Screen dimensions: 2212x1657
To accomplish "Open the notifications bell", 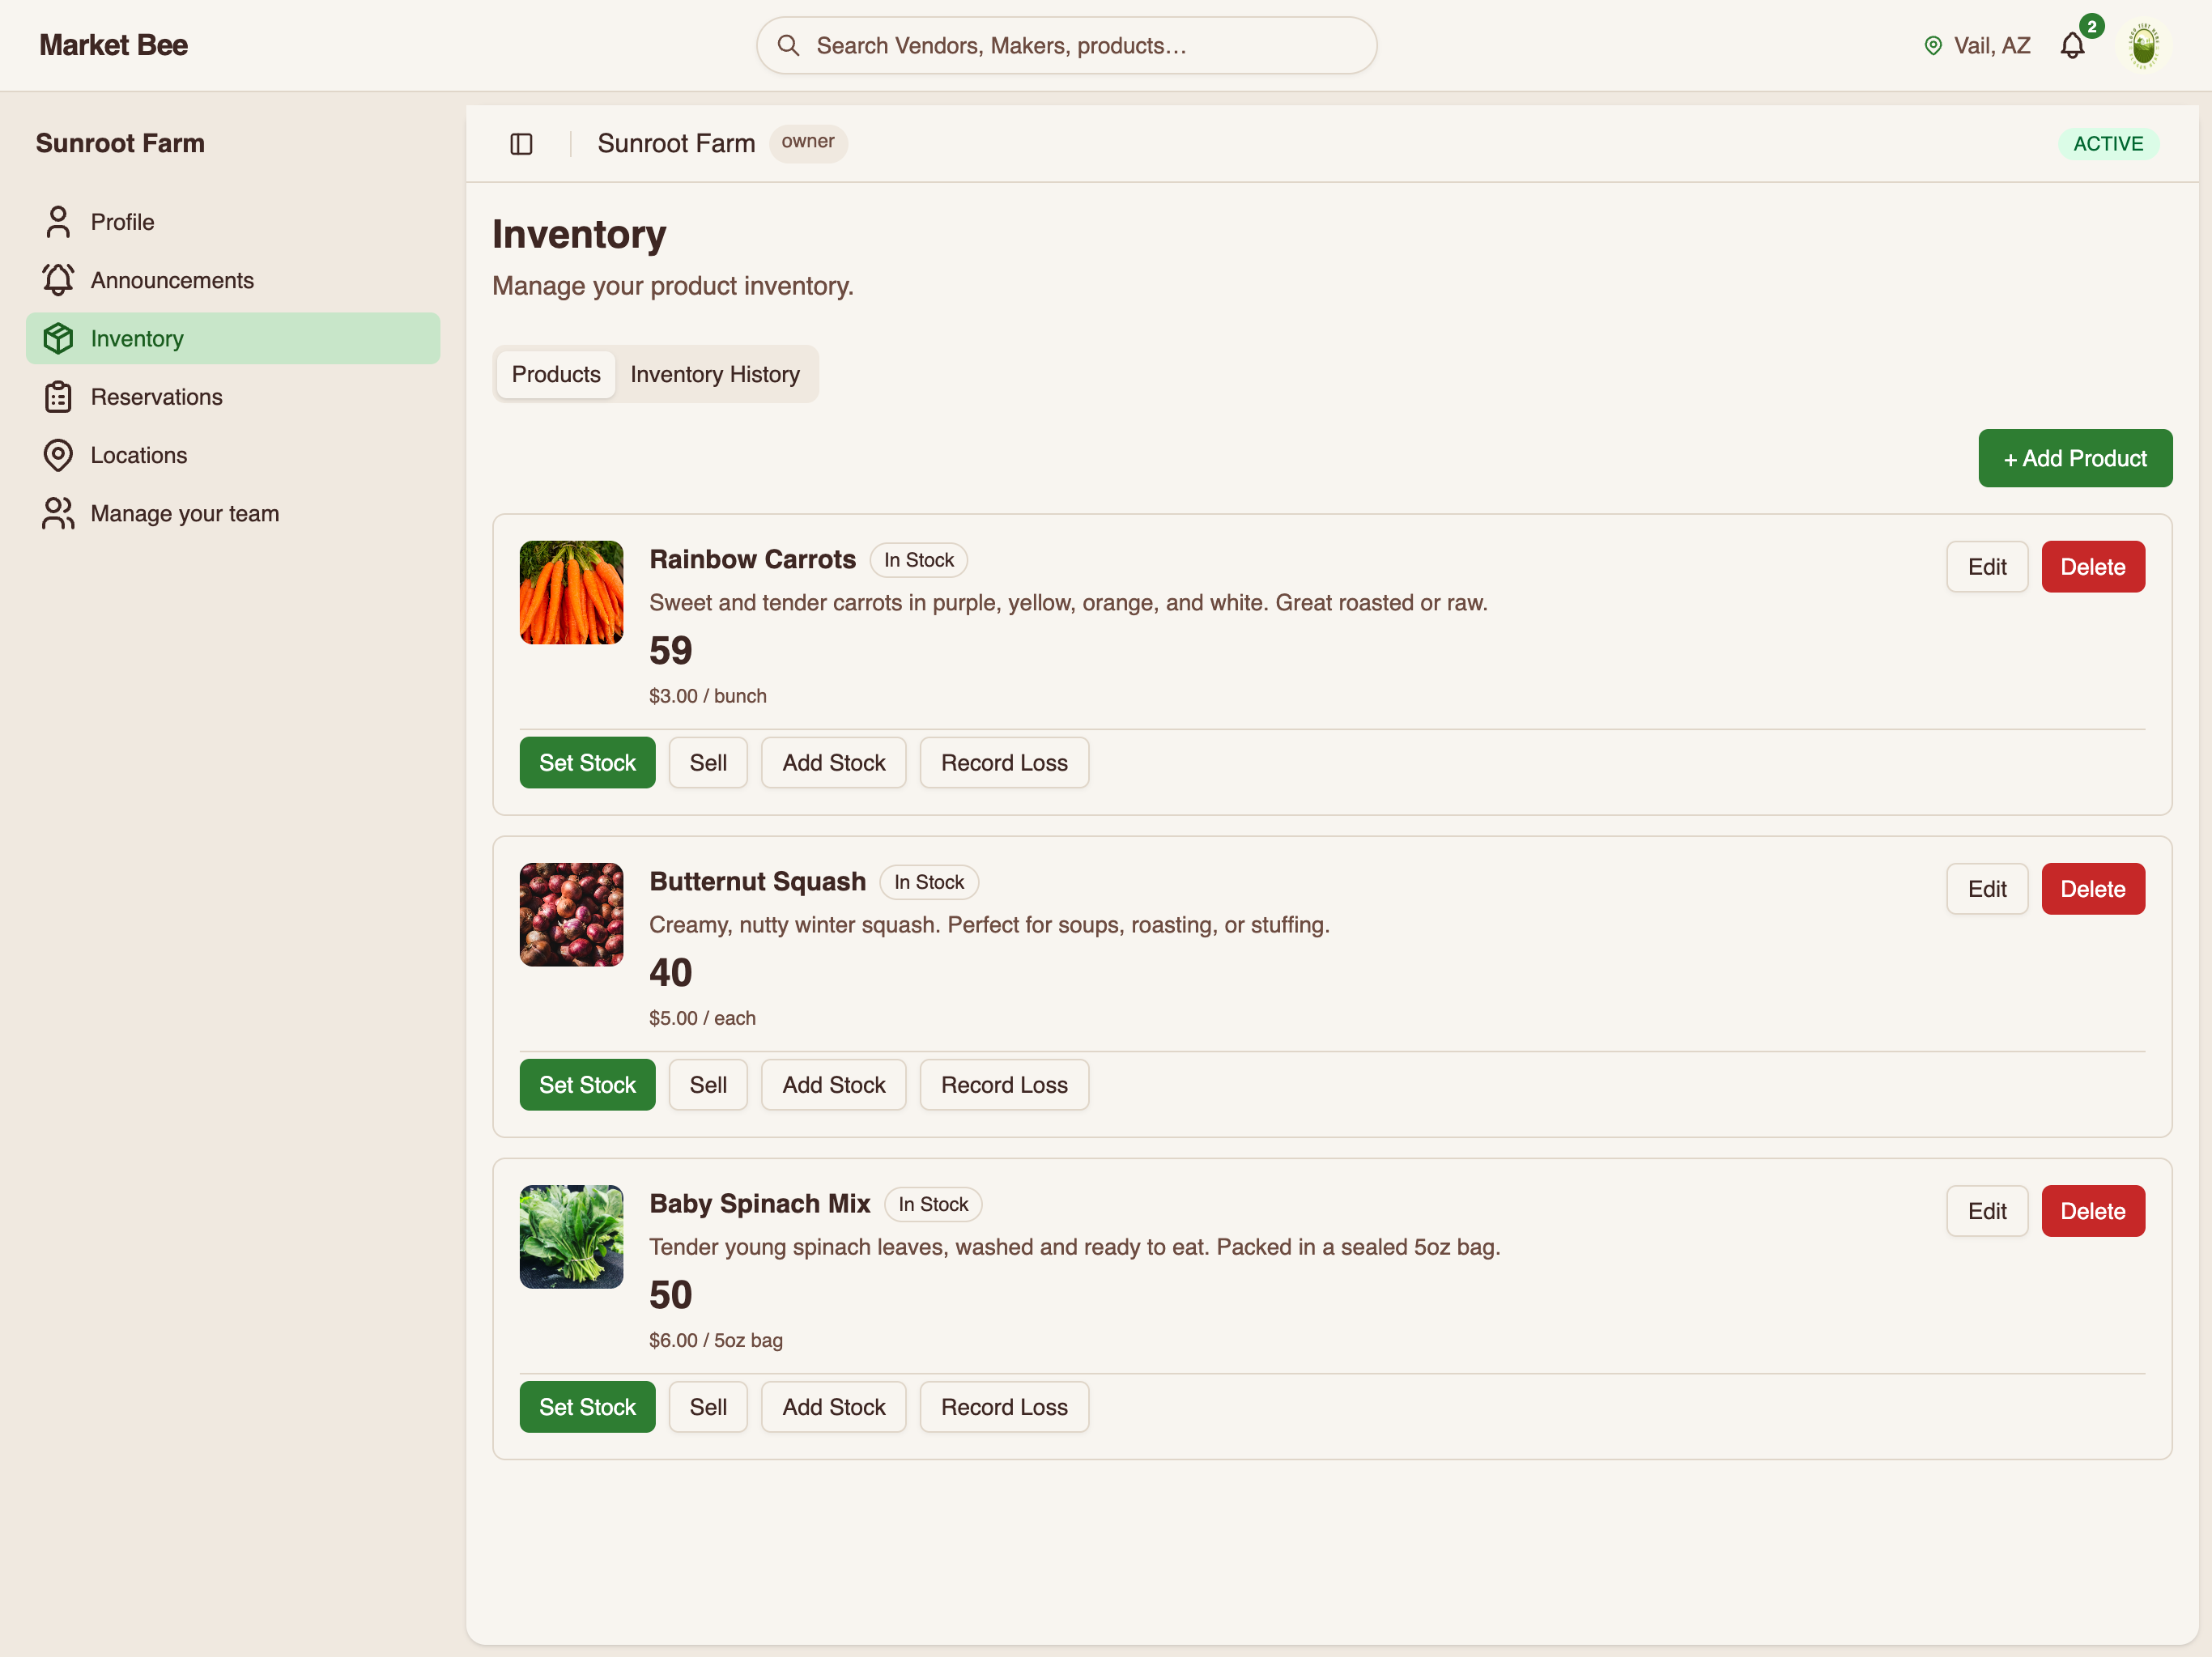I will tap(2072, 46).
